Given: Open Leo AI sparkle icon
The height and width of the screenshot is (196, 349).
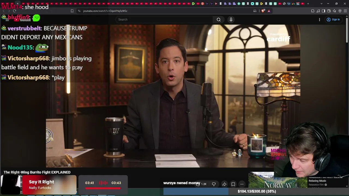Looking at the screenshot, I should [x=335, y=11].
